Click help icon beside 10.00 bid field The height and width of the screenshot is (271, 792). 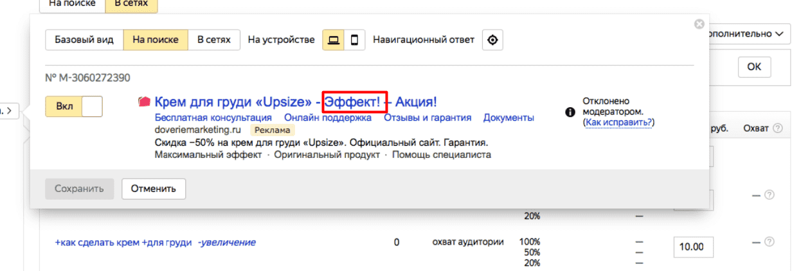tap(769, 242)
